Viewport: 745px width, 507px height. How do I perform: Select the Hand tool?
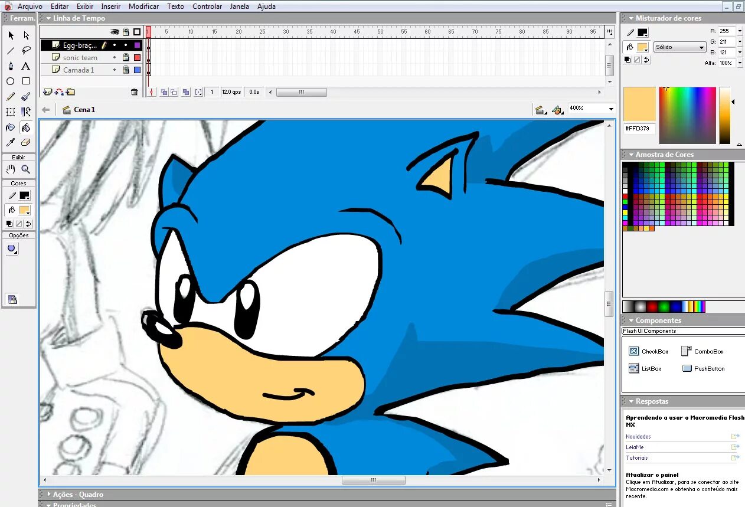pyautogui.click(x=11, y=169)
